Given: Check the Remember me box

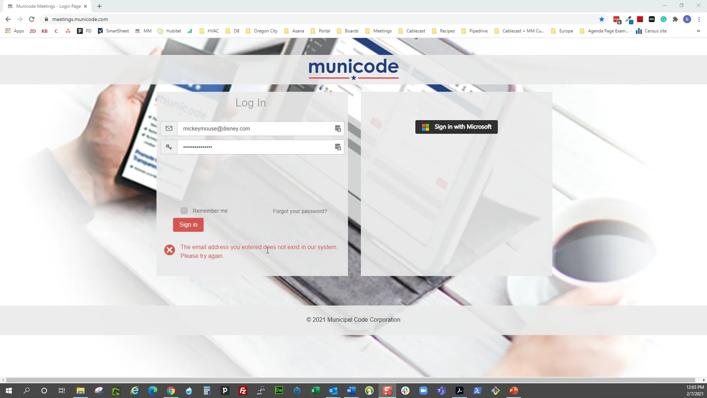Looking at the screenshot, I should 184,211.
